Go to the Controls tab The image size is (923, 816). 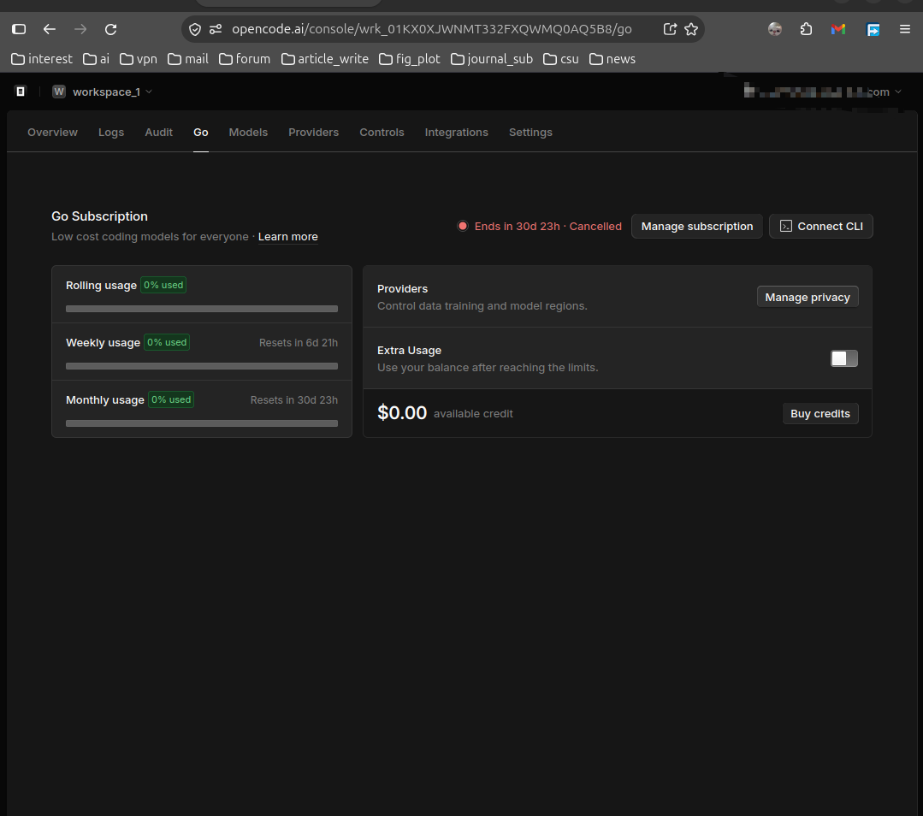tap(382, 133)
